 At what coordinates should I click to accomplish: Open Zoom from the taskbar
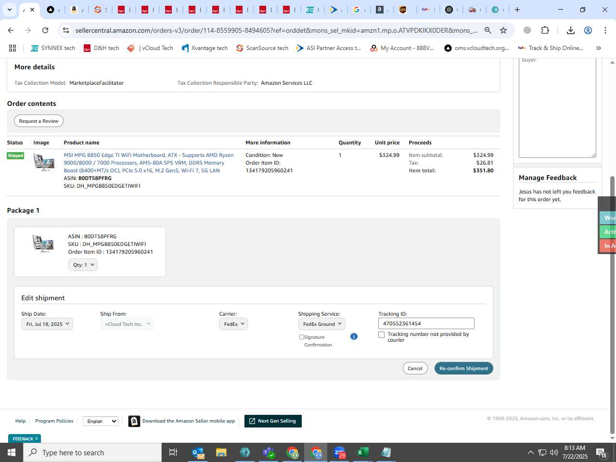click(339, 452)
